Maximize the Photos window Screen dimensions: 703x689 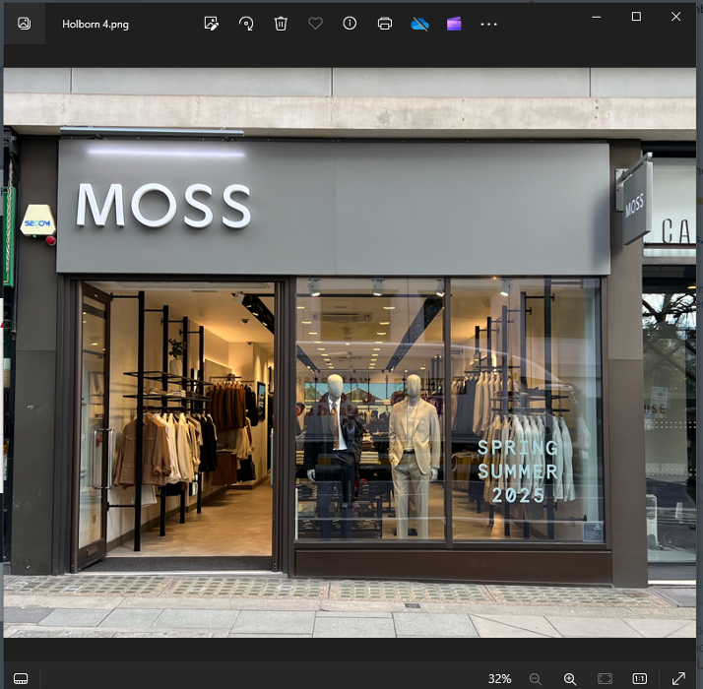click(636, 17)
